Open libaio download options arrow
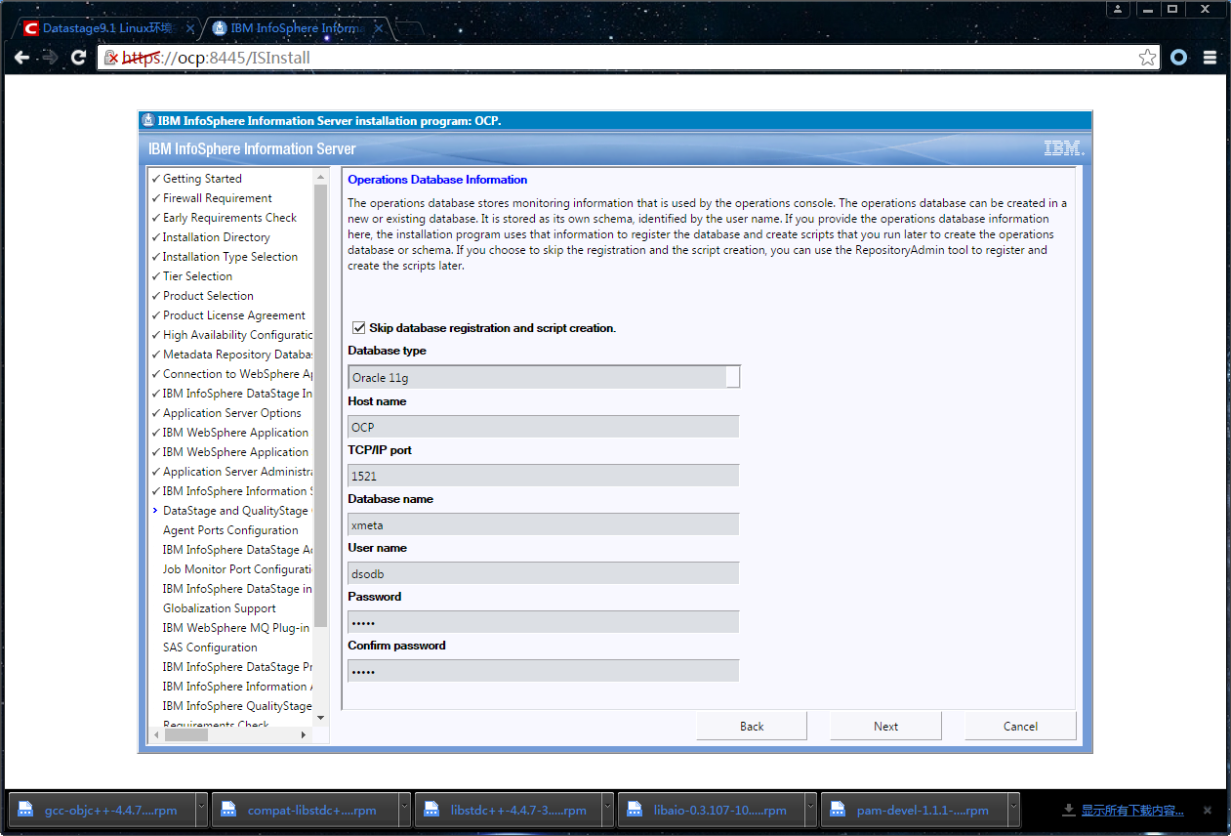 tap(810, 810)
